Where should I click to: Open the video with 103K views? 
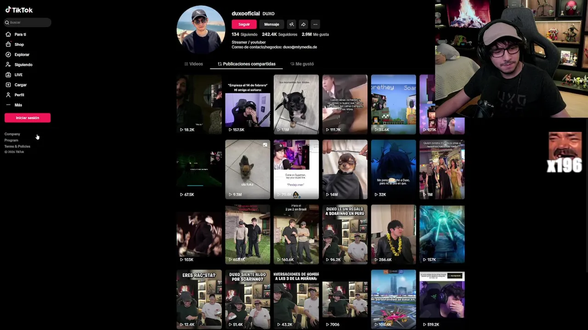[x=199, y=234]
